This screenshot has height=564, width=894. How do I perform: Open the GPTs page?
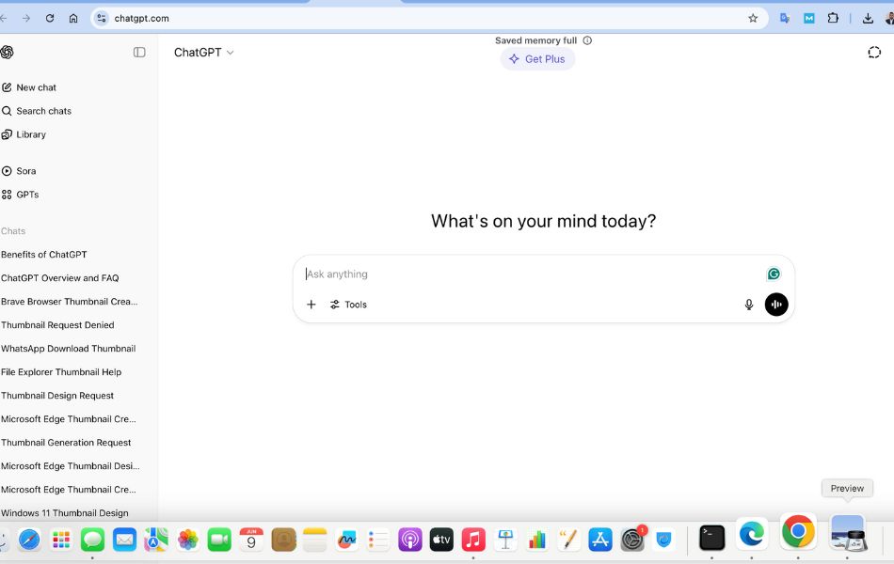(x=21, y=195)
